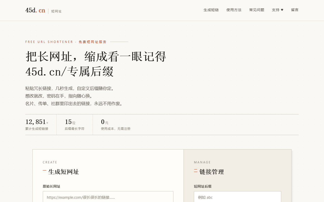Viewport: 324px width, 202px height.
Task: Open the 留言 page link
Action: click(x=295, y=10)
